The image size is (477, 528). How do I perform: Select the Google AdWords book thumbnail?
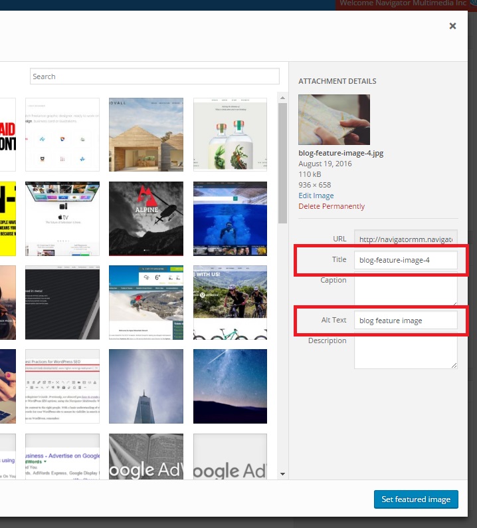(146, 457)
